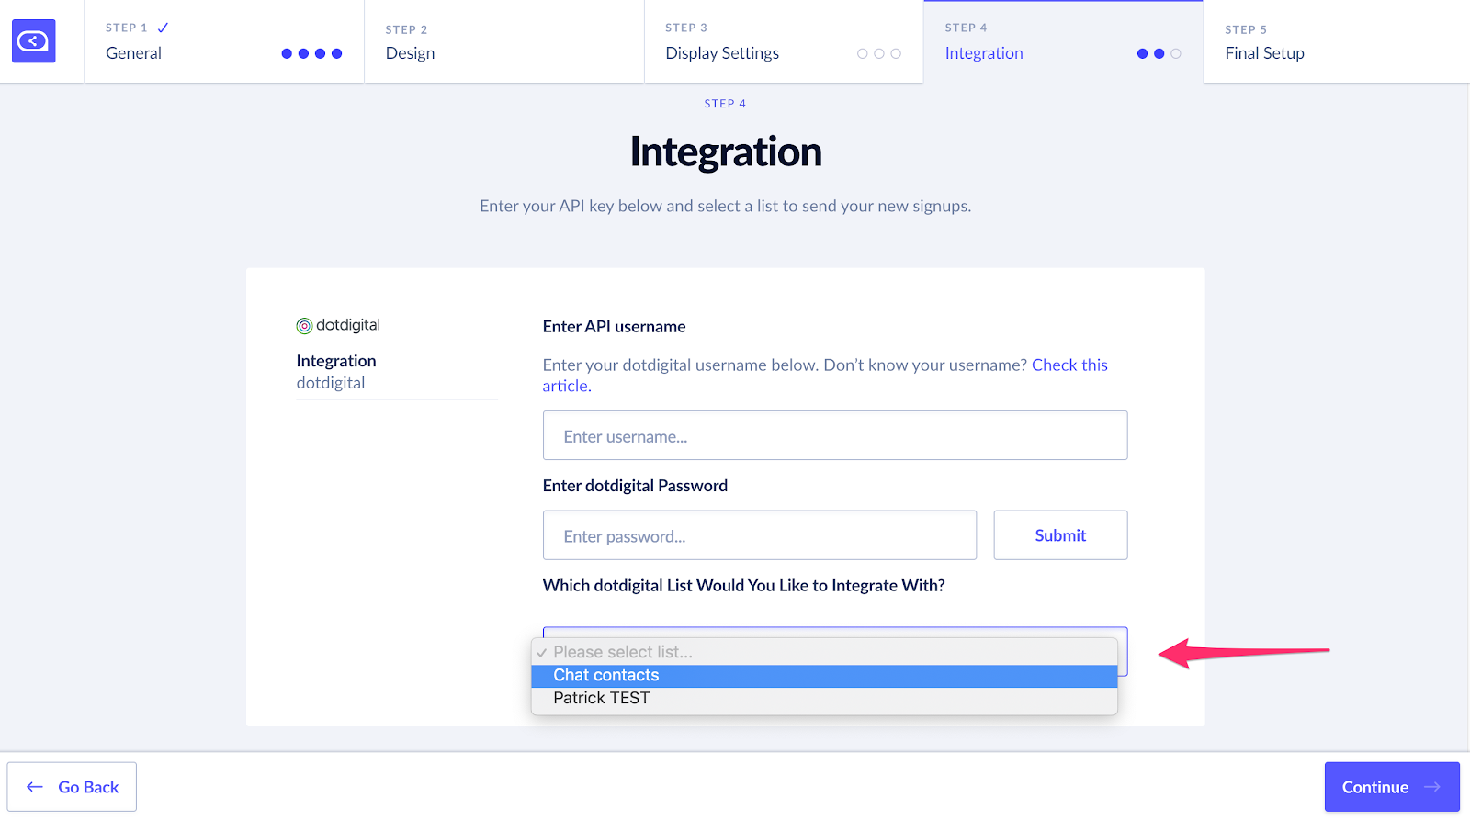Screen dimensions: 1470x820
Task: Click 'Enter dotdigital Password' label
Action: coord(635,486)
